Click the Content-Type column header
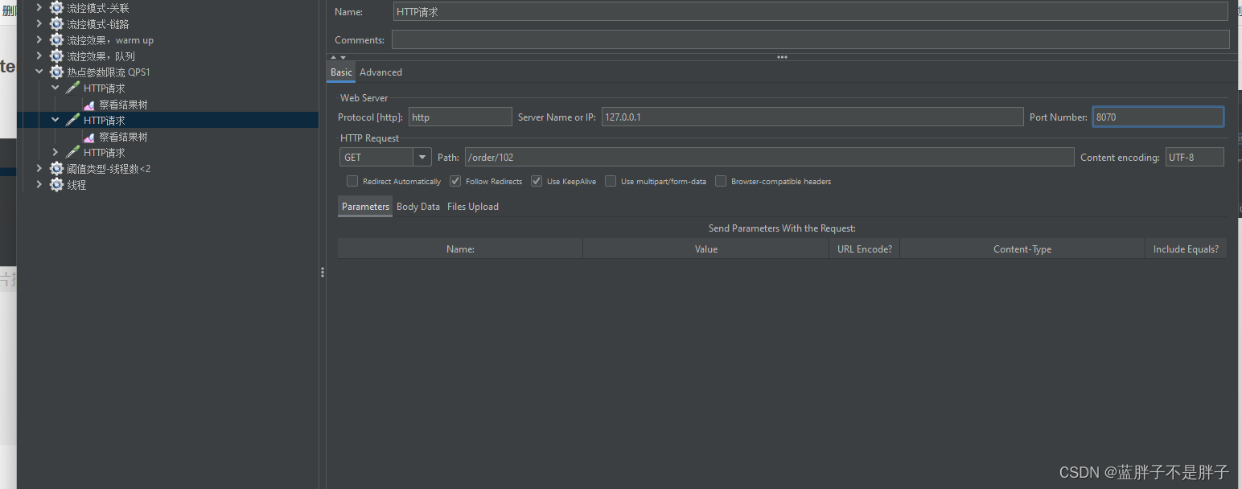 1022,249
